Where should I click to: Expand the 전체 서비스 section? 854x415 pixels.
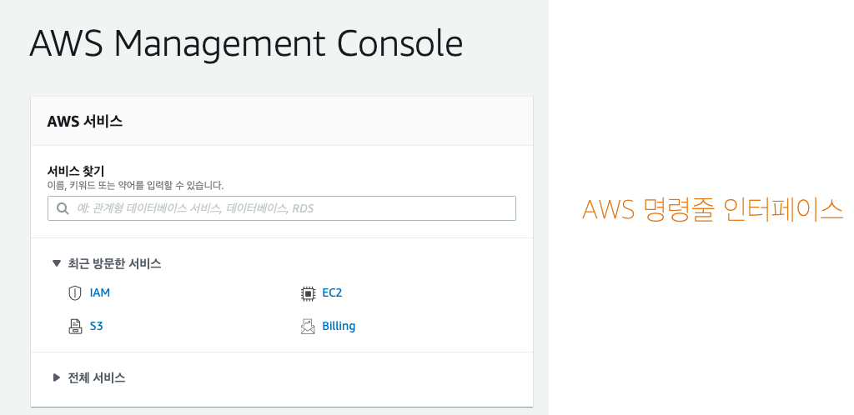click(88, 377)
